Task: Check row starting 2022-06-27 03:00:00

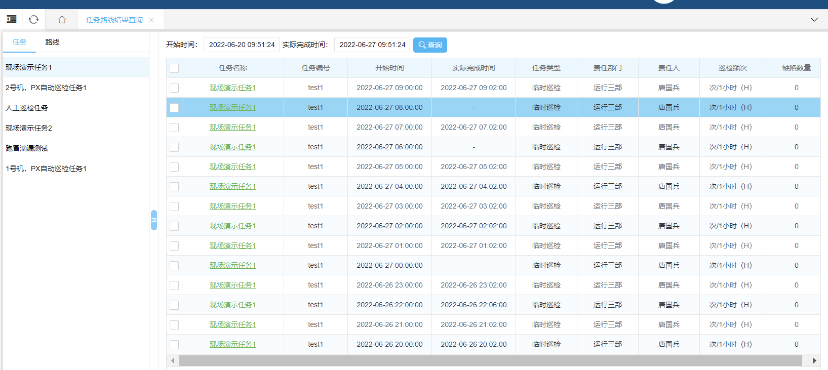Action: (174, 207)
